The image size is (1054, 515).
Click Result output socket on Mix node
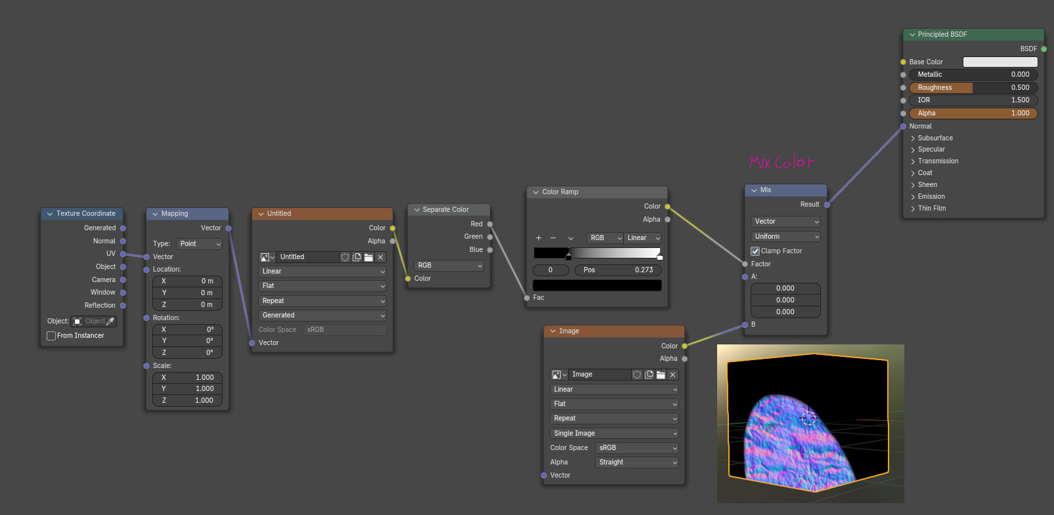pos(827,205)
